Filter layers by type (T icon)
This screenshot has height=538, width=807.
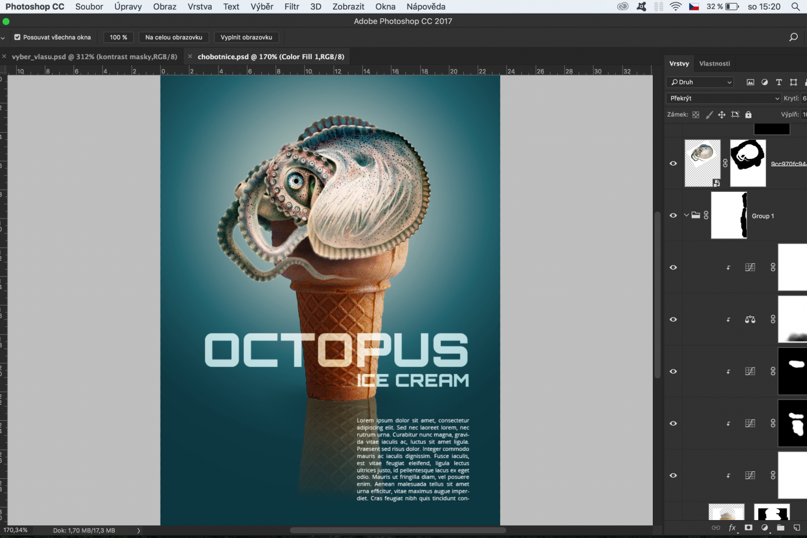point(779,82)
